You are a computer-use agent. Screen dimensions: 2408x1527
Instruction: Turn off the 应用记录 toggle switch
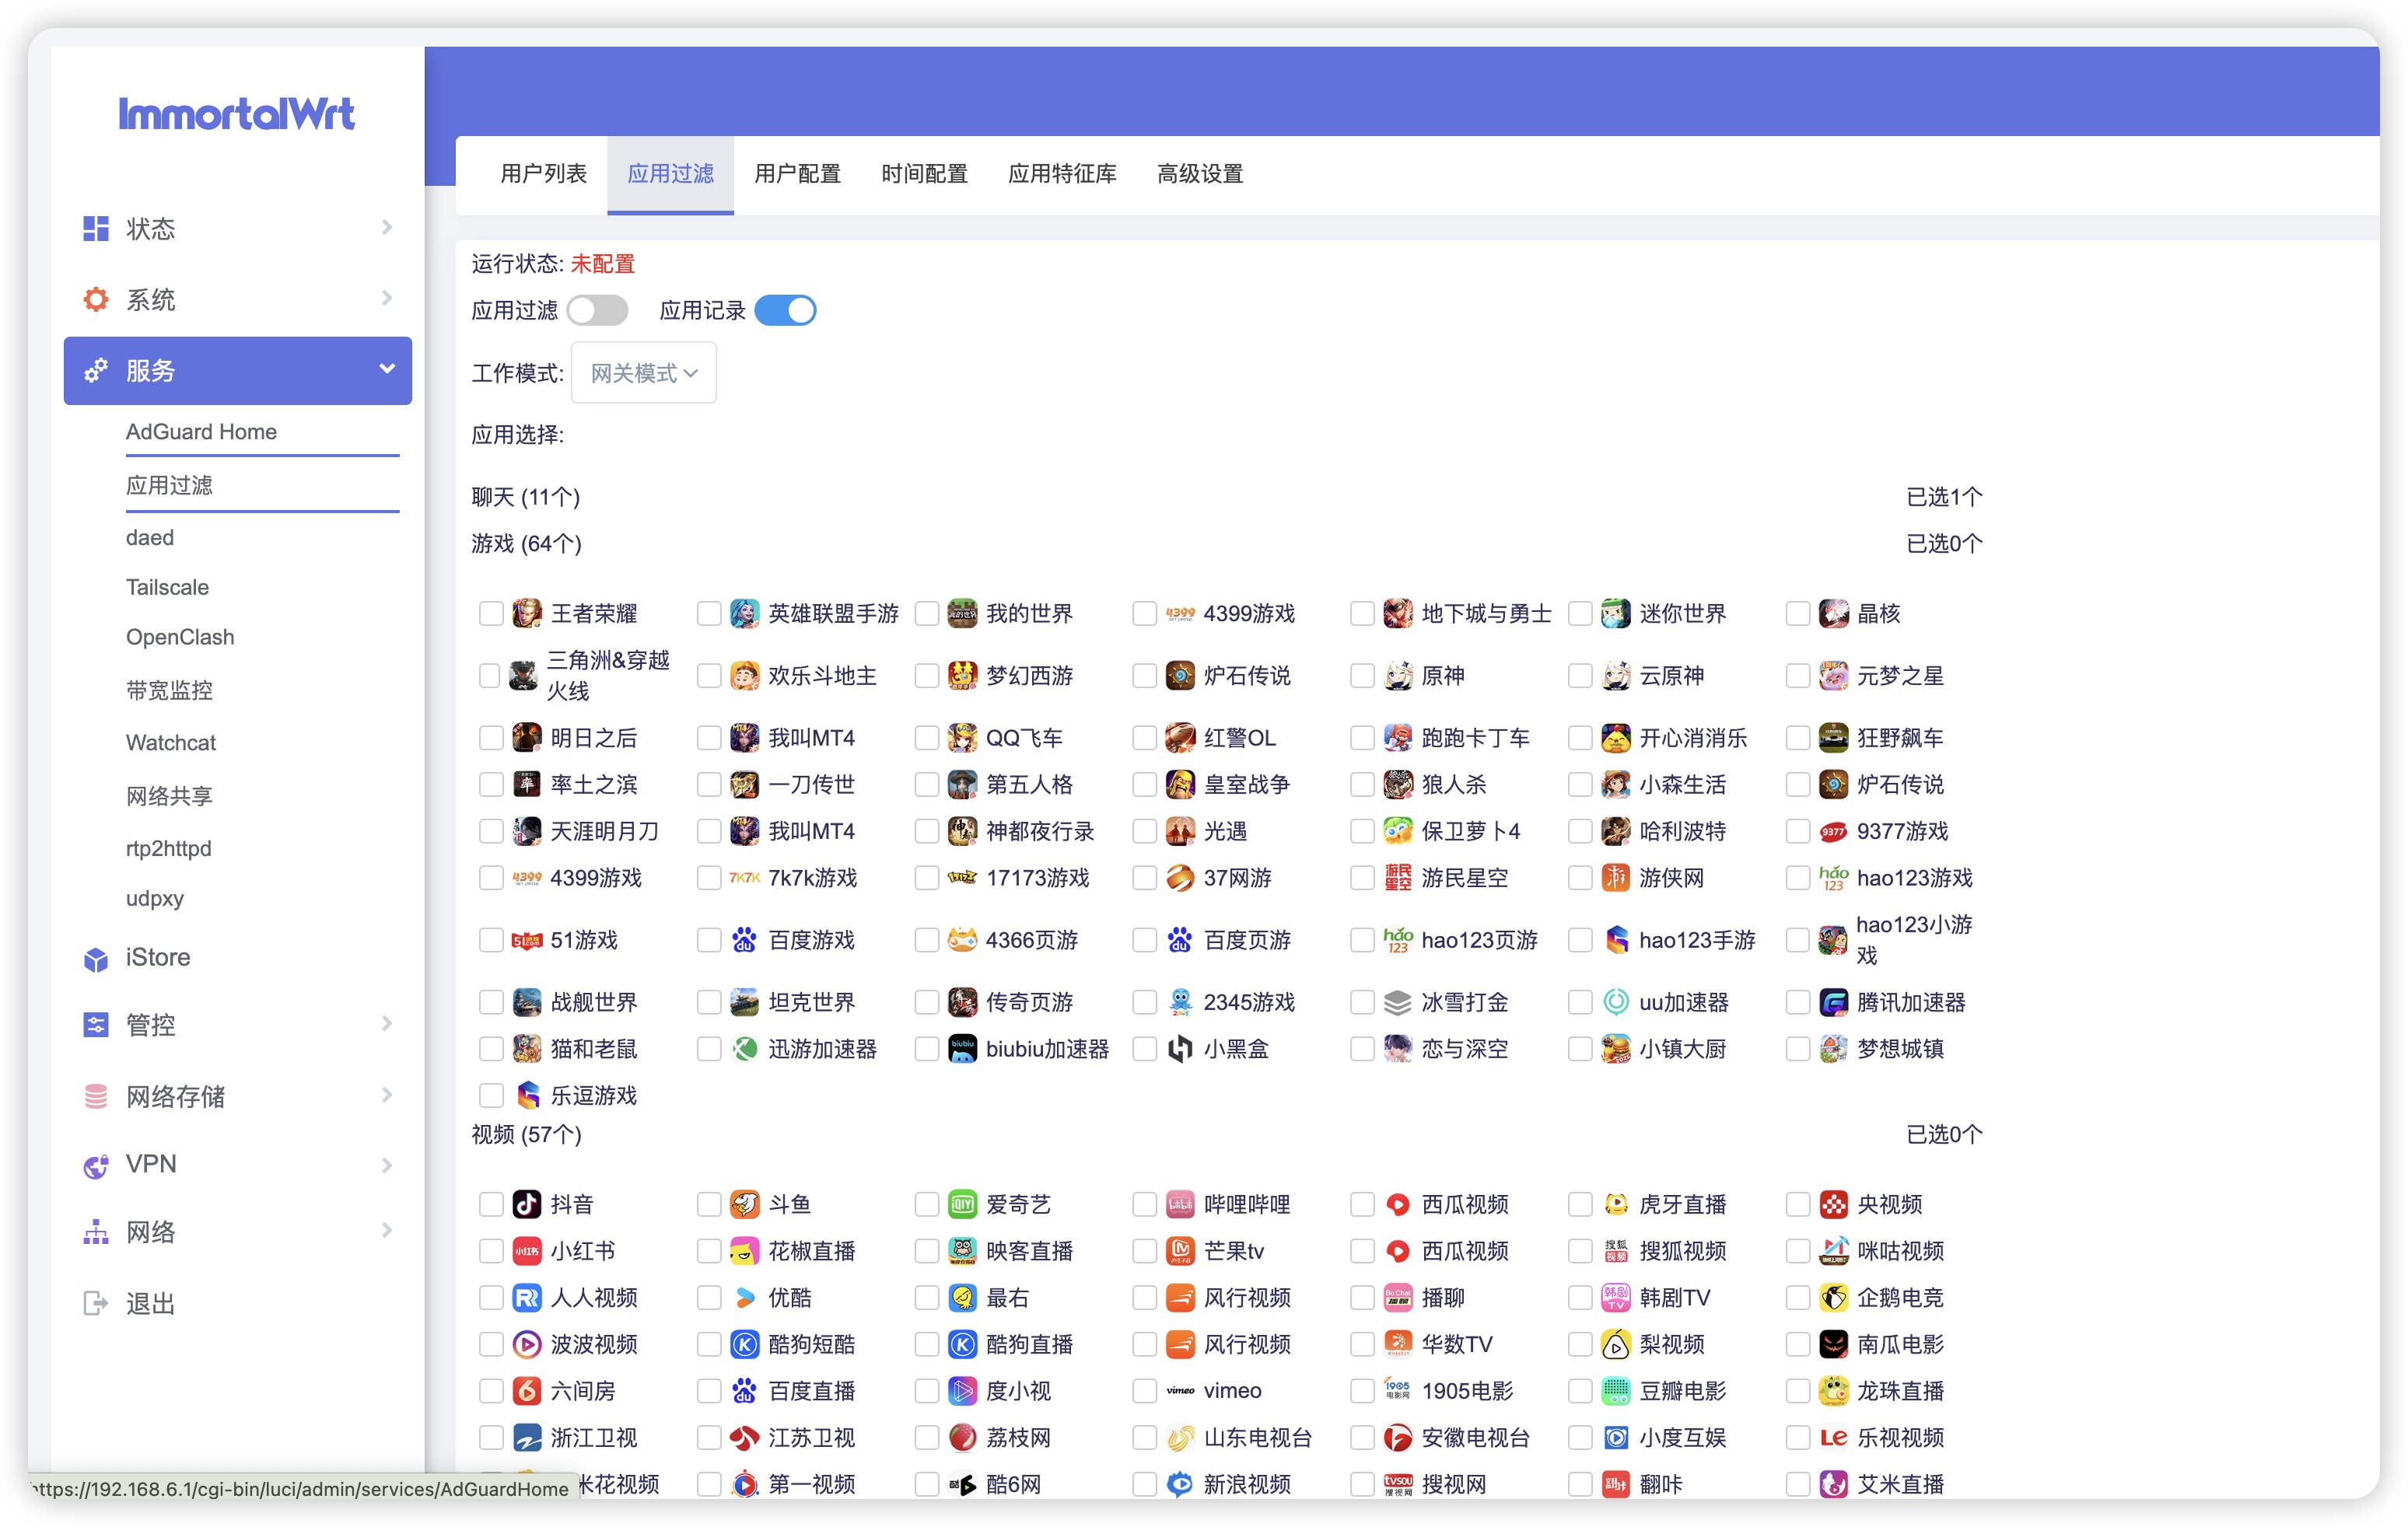pyautogui.click(x=785, y=311)
